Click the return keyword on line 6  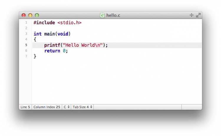pyautogui.click(x=52, y=51)
